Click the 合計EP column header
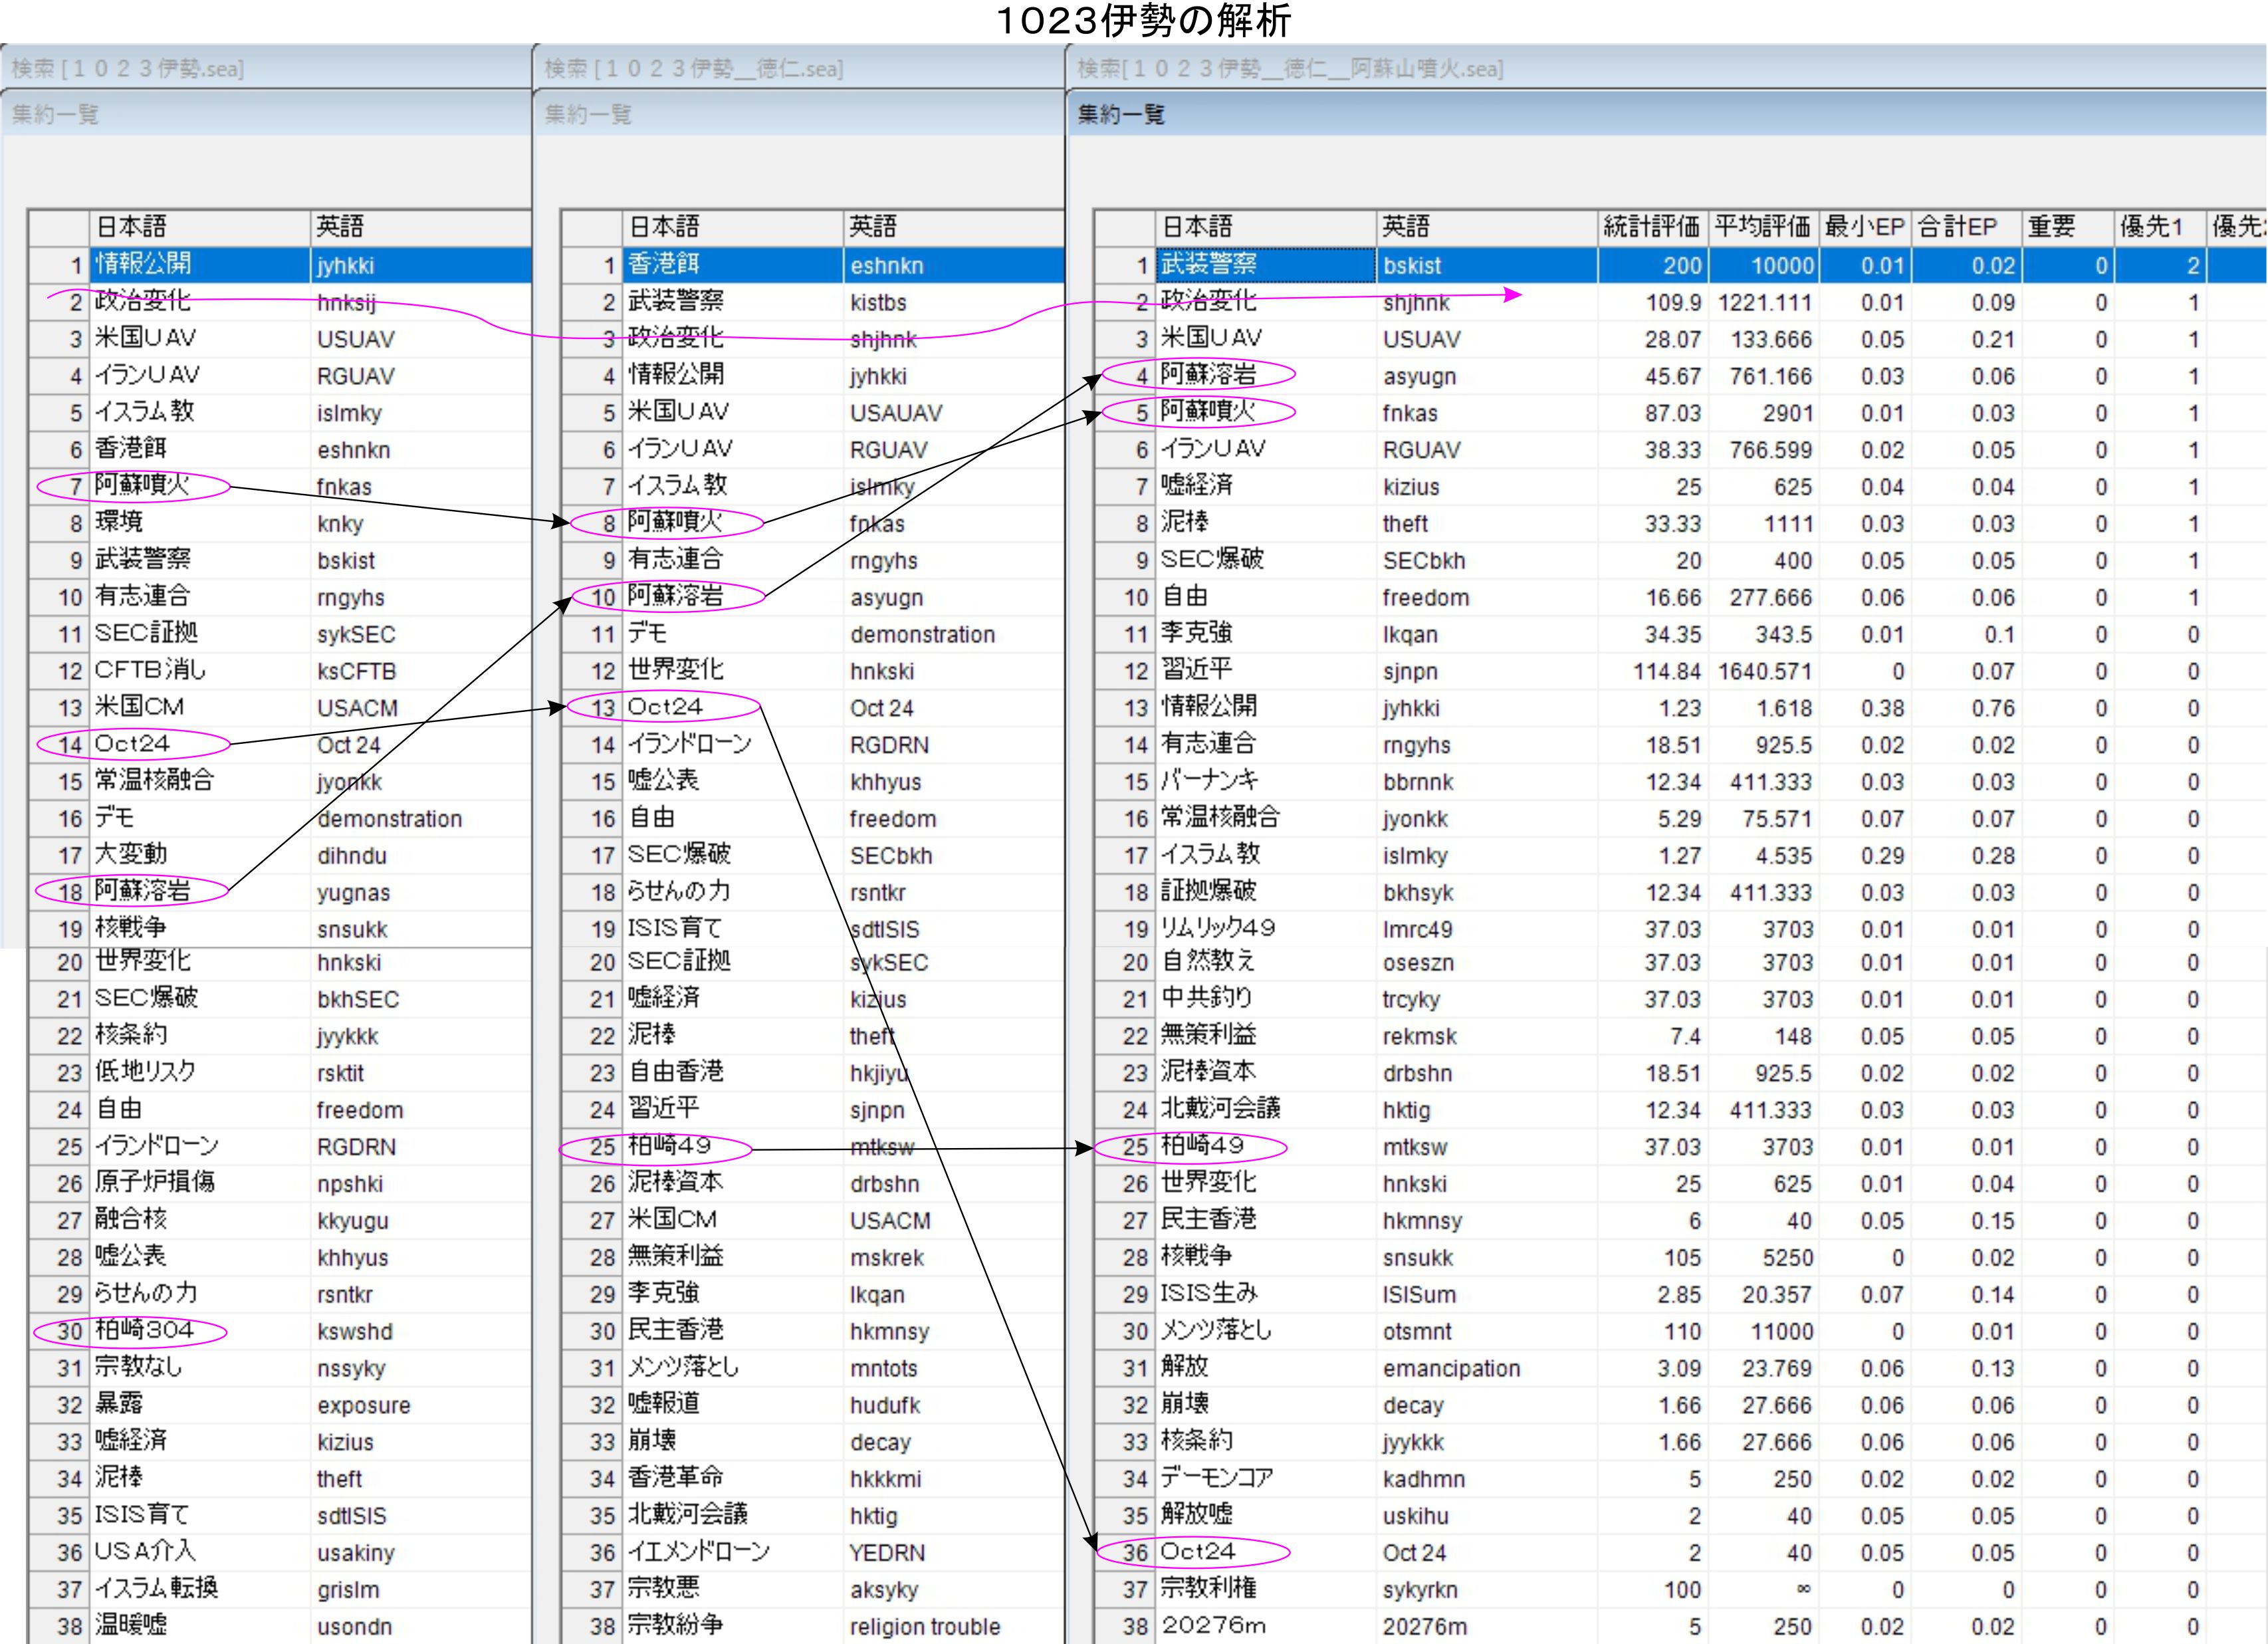This screenshot has height=1644, width=2268. click(1957, 227)
